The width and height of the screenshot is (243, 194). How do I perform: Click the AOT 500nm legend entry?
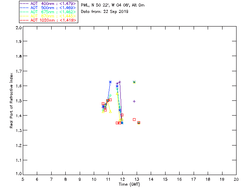(x=48, y=8)
